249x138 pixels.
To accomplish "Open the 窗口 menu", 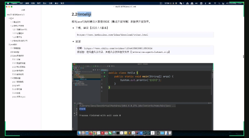I will click(56, 3).
